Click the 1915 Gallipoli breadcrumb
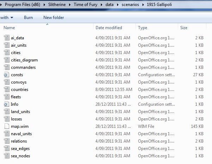This screenshot has height=164, width=212. pos(159,5)
